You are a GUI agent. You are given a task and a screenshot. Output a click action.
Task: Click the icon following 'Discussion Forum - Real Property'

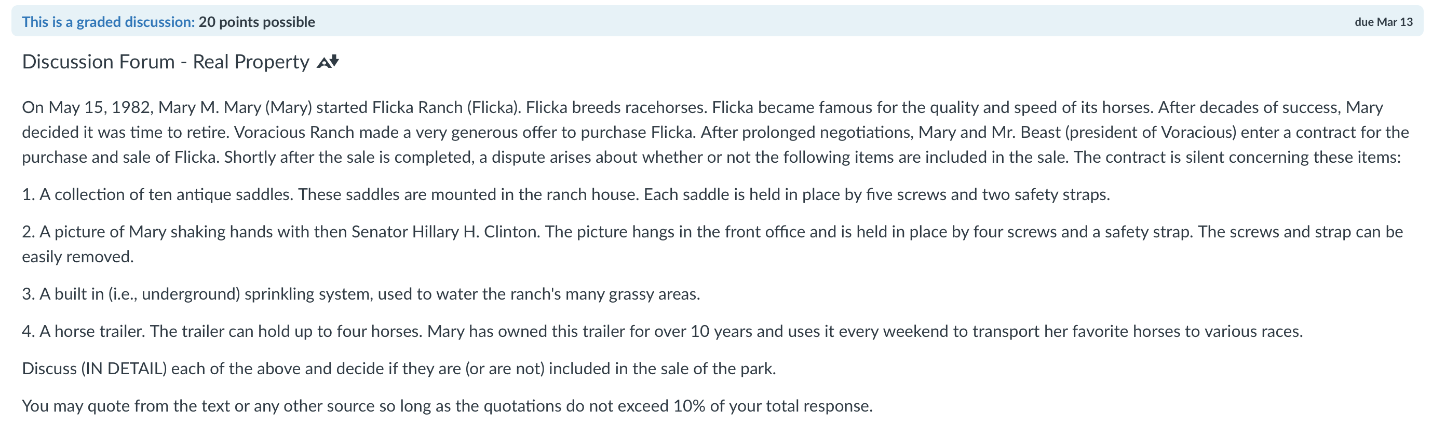tap(328, 61)
